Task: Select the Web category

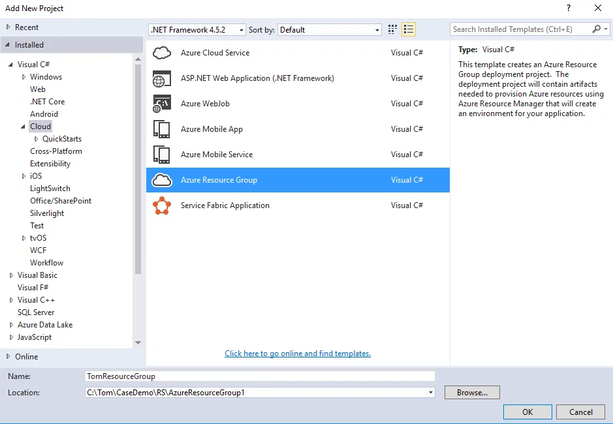Action: tap(38, 89)
